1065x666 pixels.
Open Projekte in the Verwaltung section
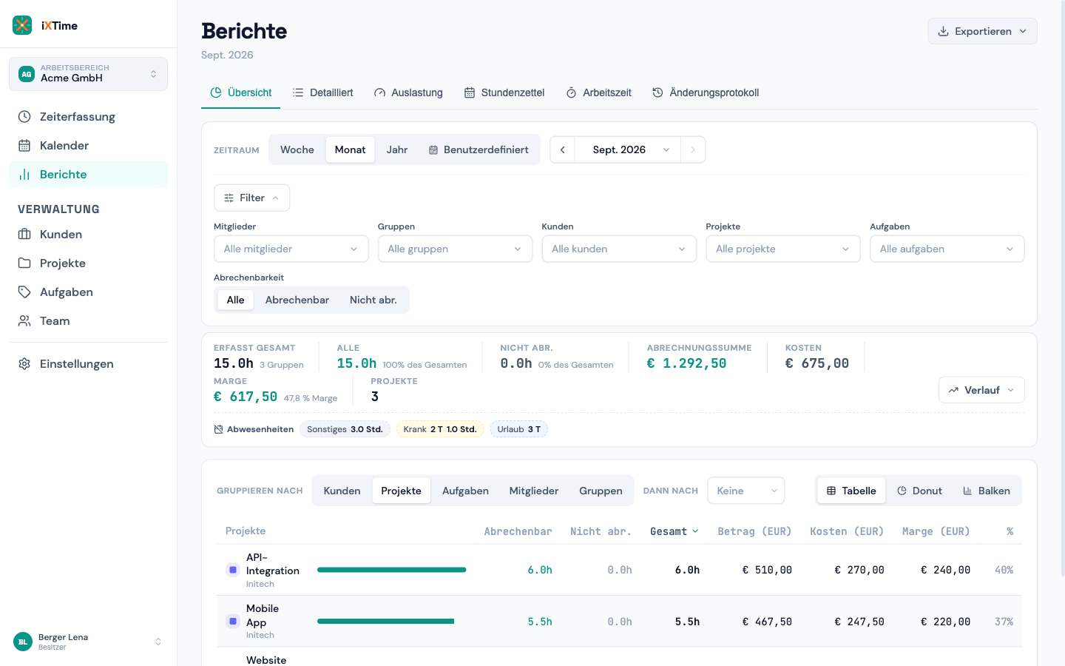coord(88,263)
